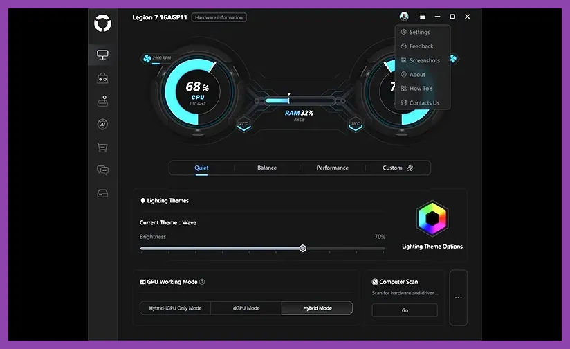Click the GPU Working Mode help icon
The width and height of the screenshot is (570, 349).
click(x=202, y=282)
